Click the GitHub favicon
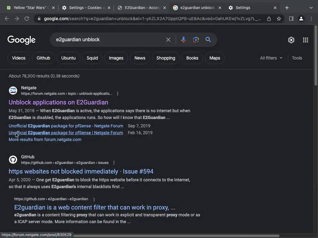318x238 pixels. click(13, 160)
